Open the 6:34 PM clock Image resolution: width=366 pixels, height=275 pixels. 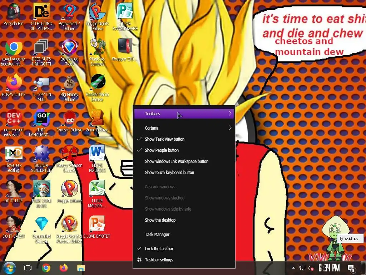coord(329,268)
